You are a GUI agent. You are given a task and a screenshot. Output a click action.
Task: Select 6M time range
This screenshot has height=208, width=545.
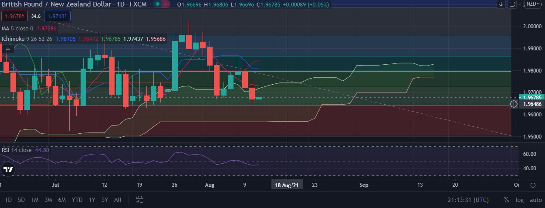coord(62,200)
